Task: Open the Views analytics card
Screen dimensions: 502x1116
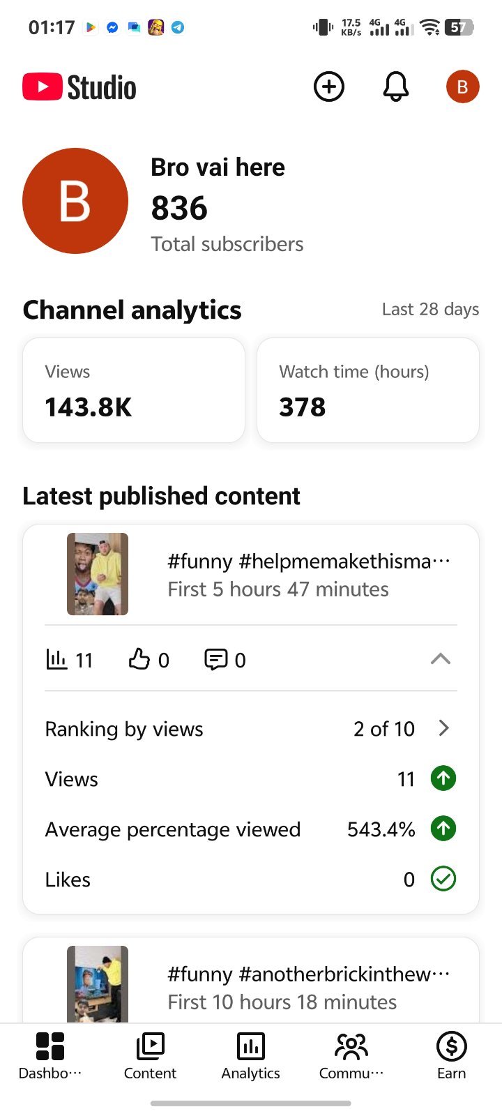Action: pos(134,390)
